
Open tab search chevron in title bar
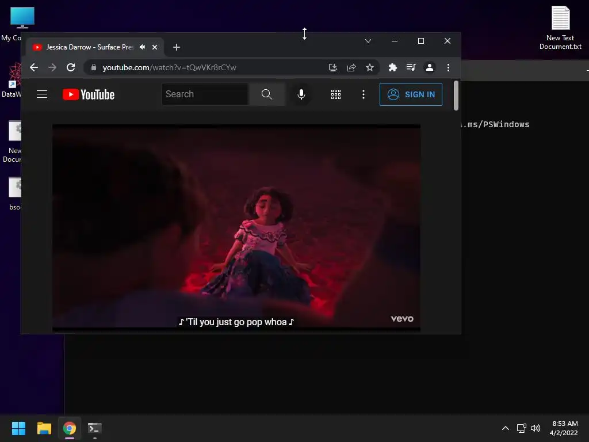point(368,41)
